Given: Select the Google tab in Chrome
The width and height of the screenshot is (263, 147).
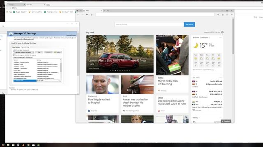Looking at the screenshot, I should (x=16, y=5).
